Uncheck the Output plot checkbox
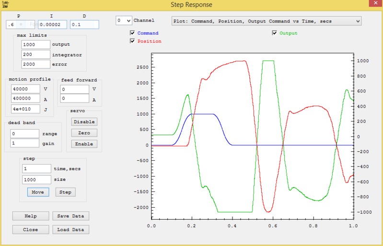 pyautogui.click(x=275, y=33)
